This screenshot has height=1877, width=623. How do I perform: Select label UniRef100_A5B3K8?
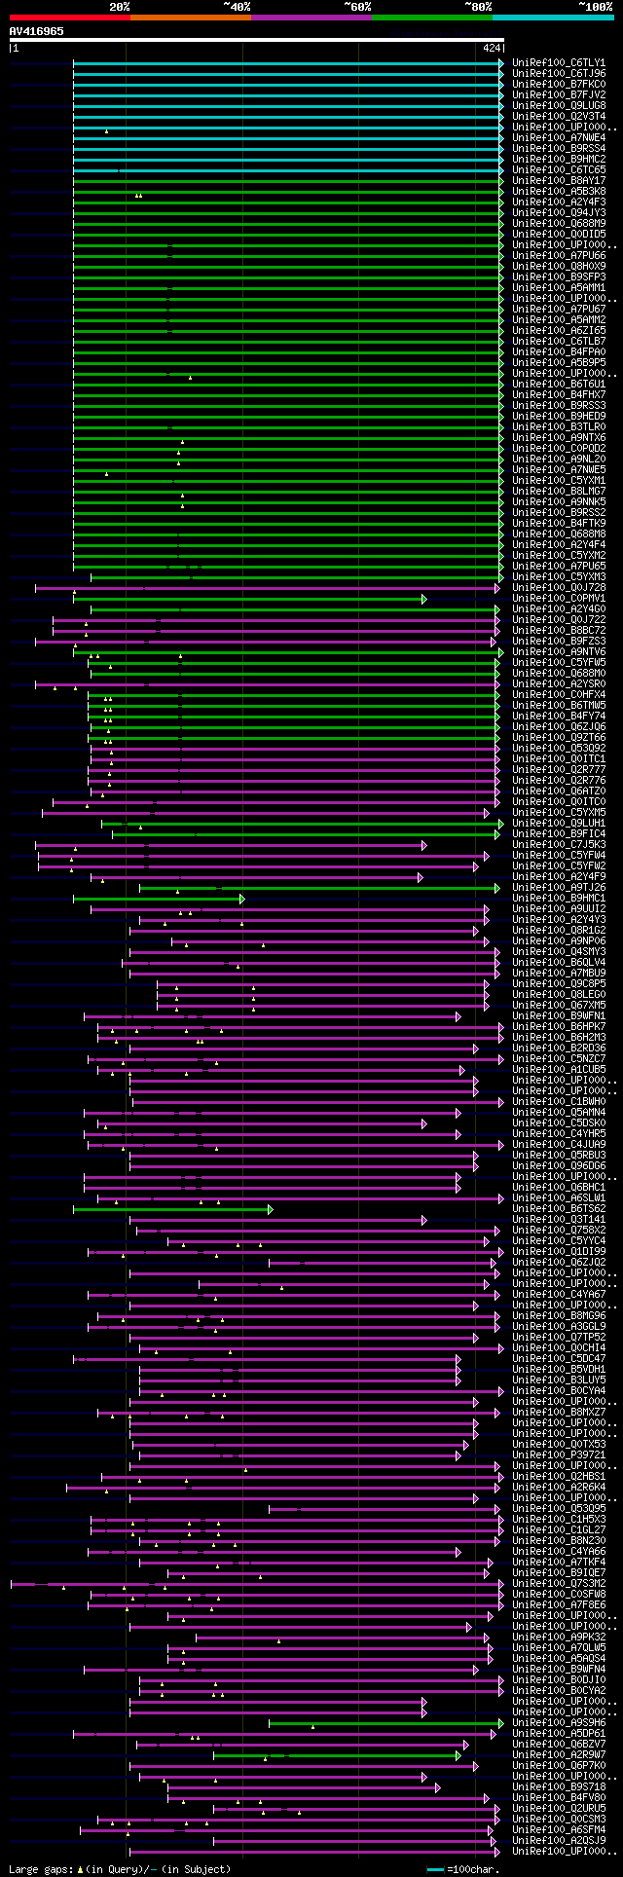(x=559, y=191)
